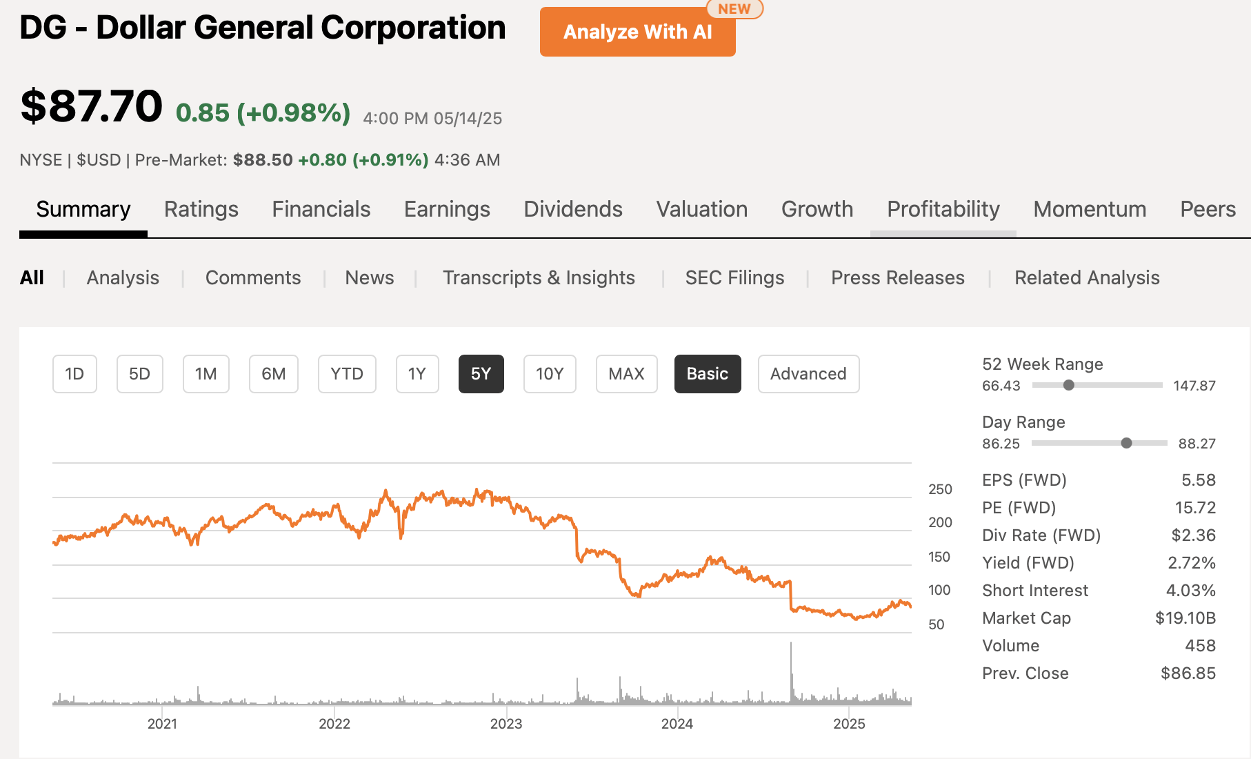Select the 10Y chart range

(550, 373)
